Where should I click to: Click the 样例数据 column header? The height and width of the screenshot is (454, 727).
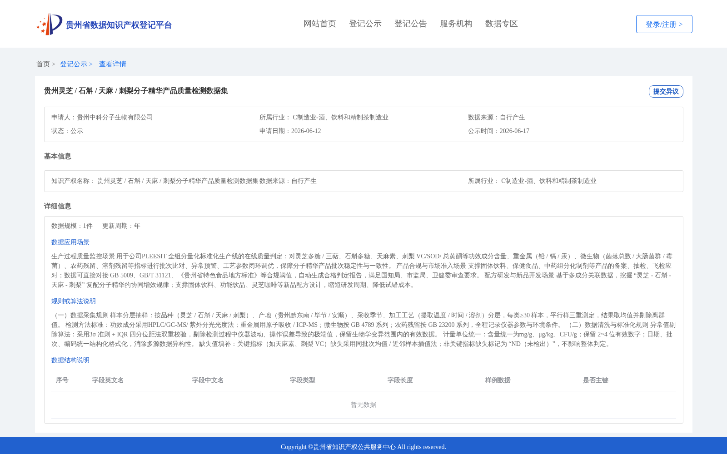tap(498, 380)
